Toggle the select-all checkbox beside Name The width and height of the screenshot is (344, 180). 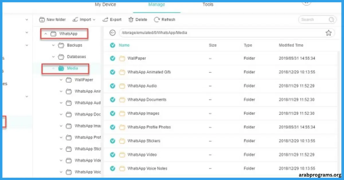click(x=113, y=45)
